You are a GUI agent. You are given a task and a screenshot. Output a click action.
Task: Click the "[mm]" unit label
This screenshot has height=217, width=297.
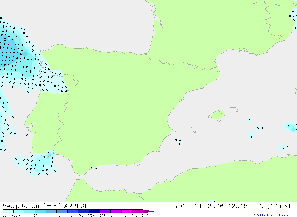click(x=52, y=206)
